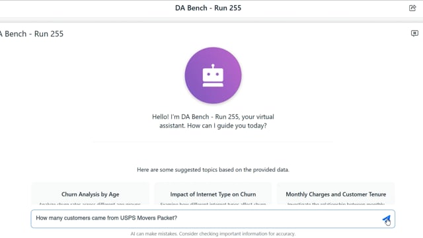Open the chat transcript icon beside the title

[414, 34]
